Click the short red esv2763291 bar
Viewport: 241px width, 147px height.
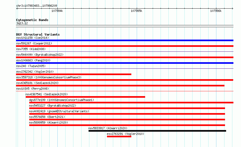tap(119, 136)
